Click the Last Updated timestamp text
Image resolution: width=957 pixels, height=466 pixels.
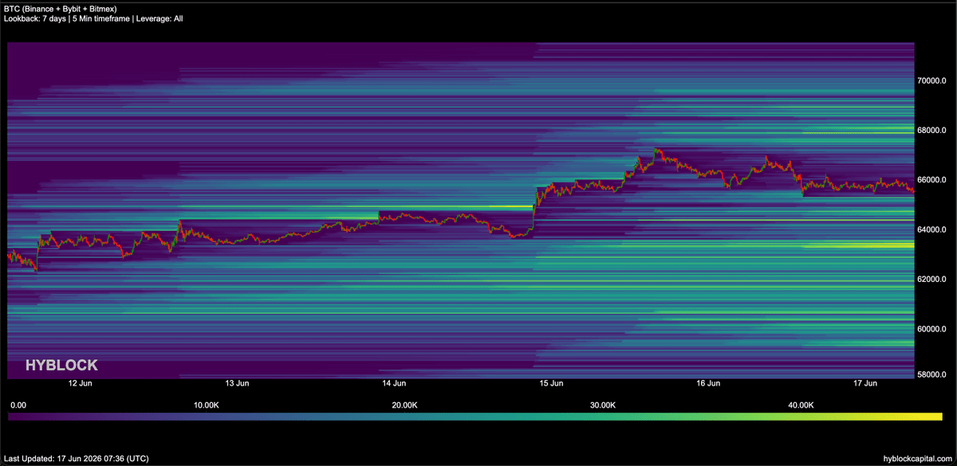(76, 459)
